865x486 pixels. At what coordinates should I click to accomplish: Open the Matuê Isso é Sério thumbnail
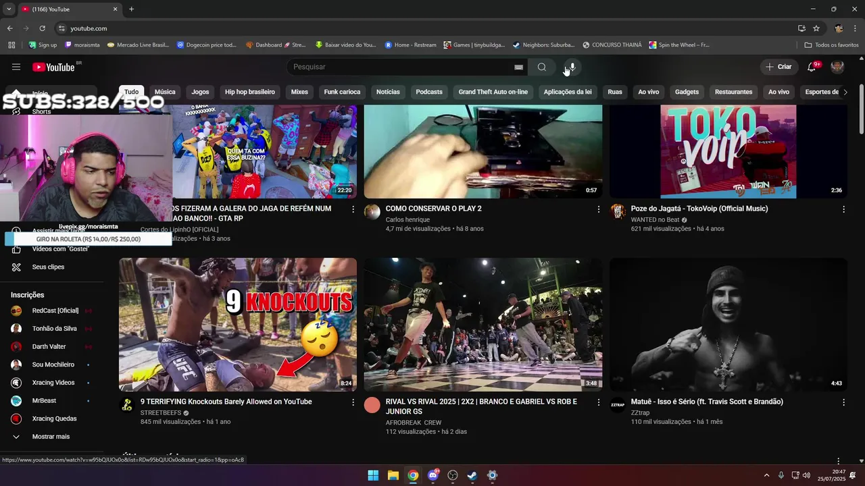tap(728, 325)
